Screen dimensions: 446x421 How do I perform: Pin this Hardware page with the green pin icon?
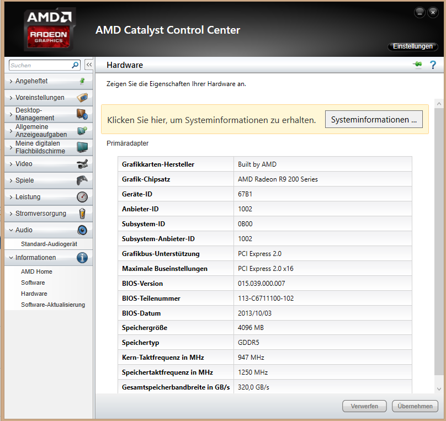(x=417, y=65)
